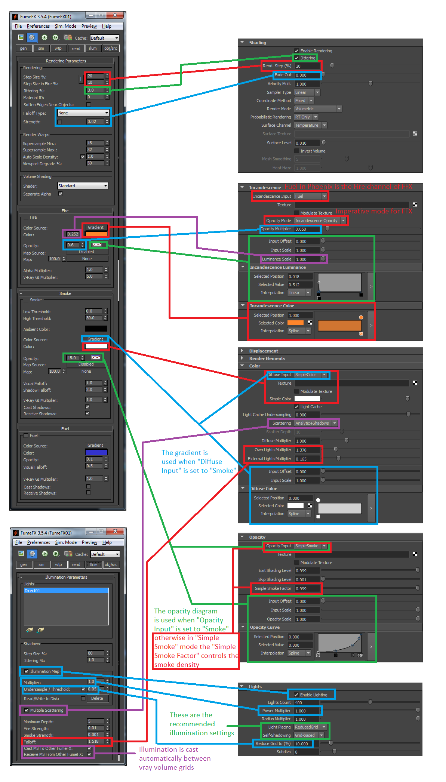Switch to sim tab in Illumination Parameters window
446x782 pixels.
41,564
